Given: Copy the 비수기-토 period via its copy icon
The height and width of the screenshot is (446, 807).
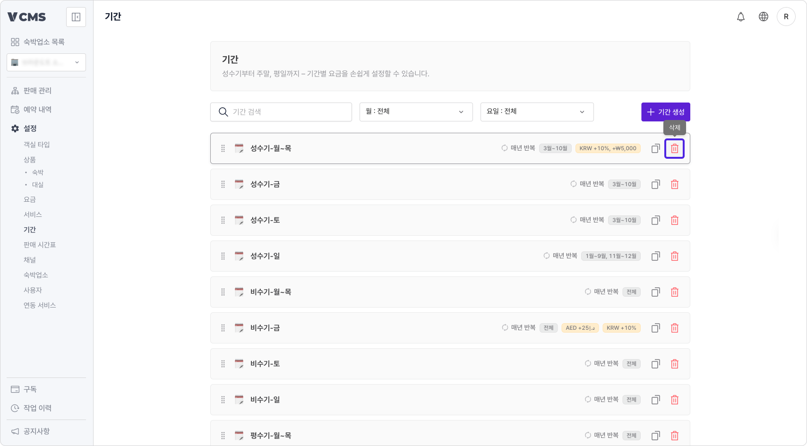Looking at the screenshot, I should [655, 364].
